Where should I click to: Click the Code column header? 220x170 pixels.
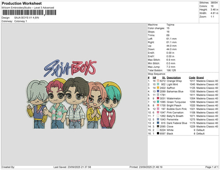(x=192, y=77)
